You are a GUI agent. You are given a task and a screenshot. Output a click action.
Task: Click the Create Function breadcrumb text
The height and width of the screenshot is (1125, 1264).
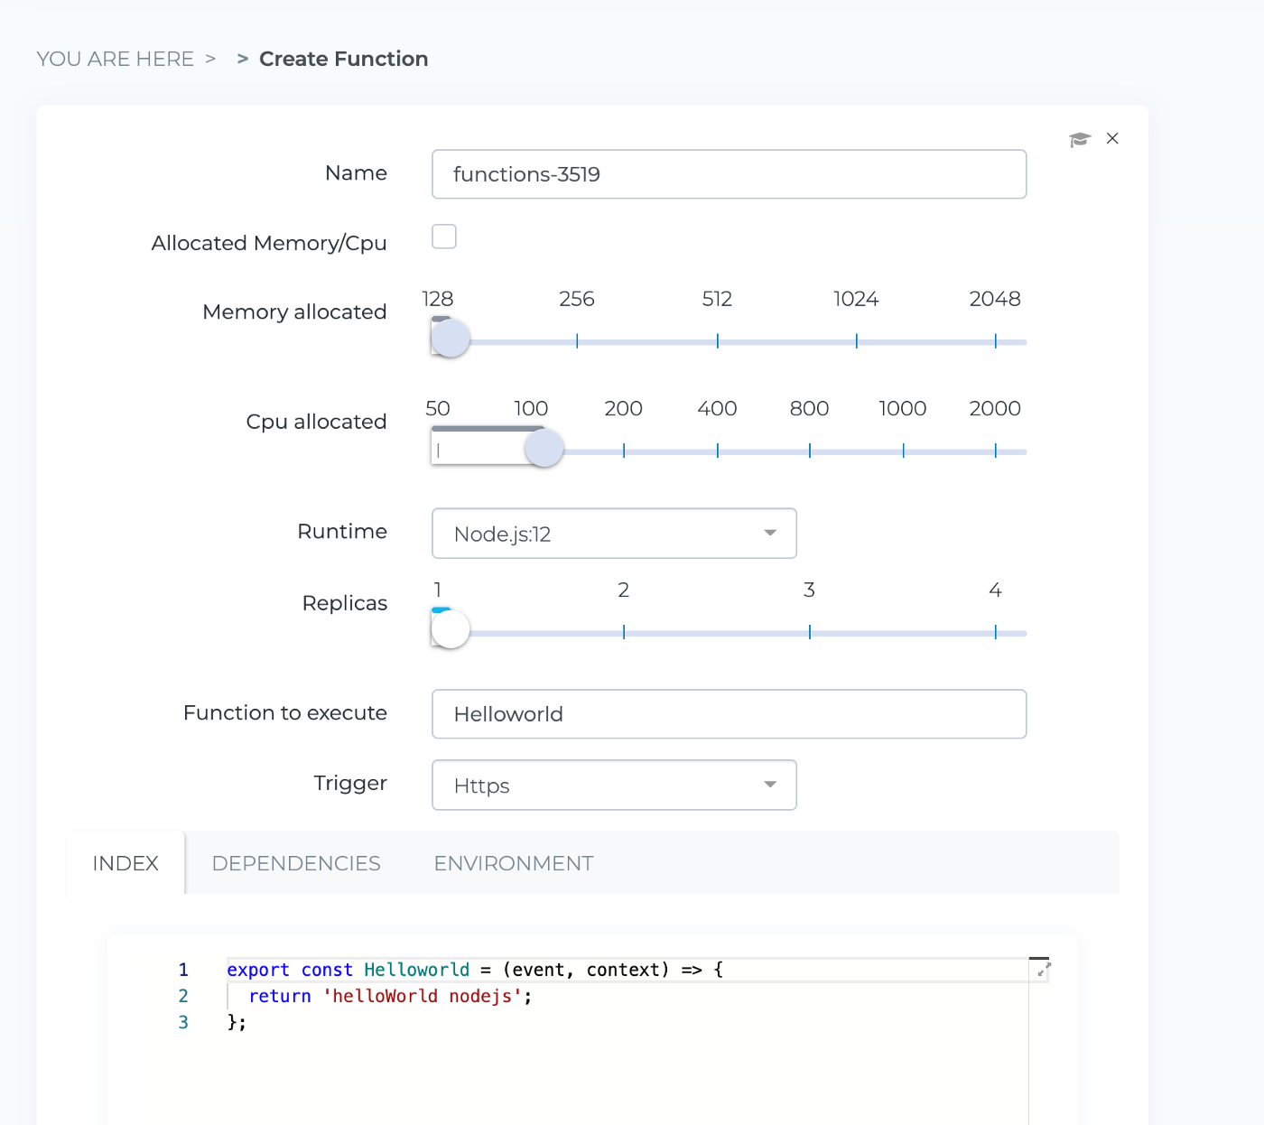344,59
